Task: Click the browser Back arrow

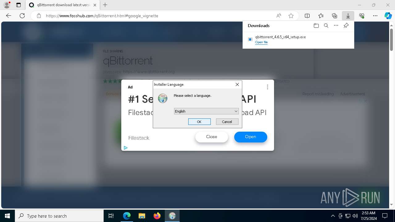Action: tap(9, 16)
